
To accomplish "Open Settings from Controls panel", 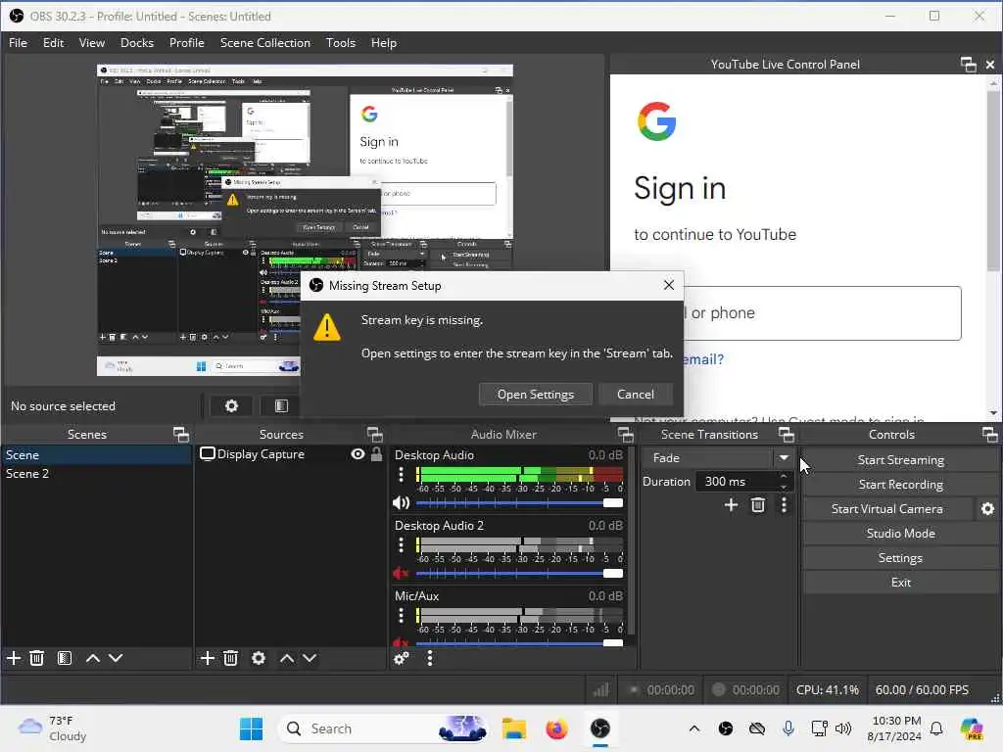I will tap(901, 558).
